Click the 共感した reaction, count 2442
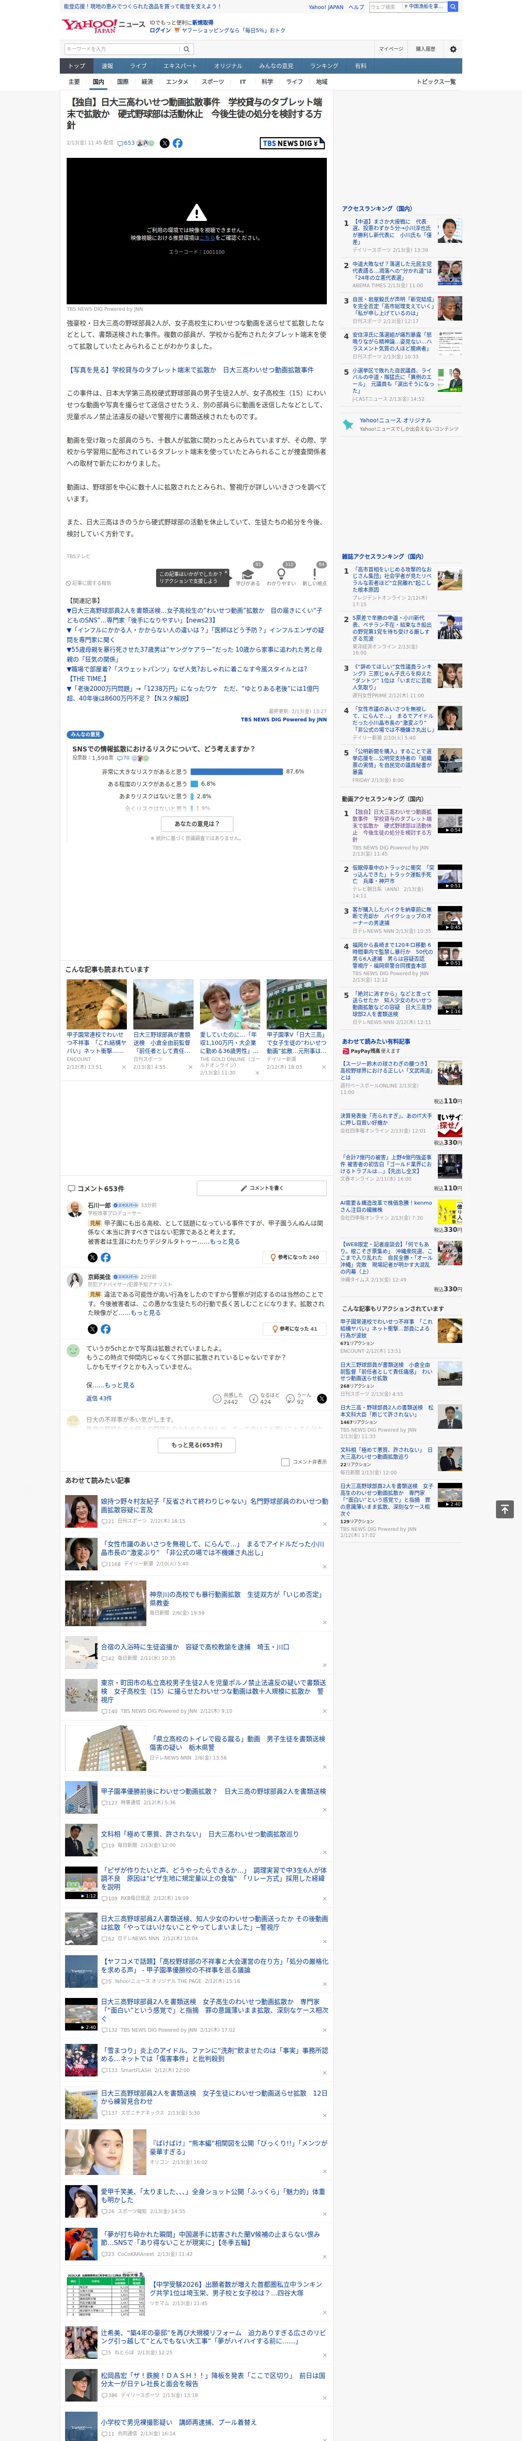Image resolution: width=522 pixels, height=2441 pixels. coord(228,1398)
